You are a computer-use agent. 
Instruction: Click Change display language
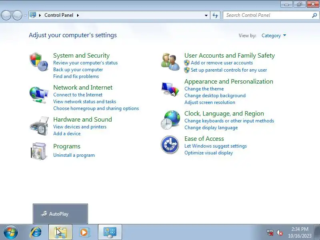pos(211,128)
